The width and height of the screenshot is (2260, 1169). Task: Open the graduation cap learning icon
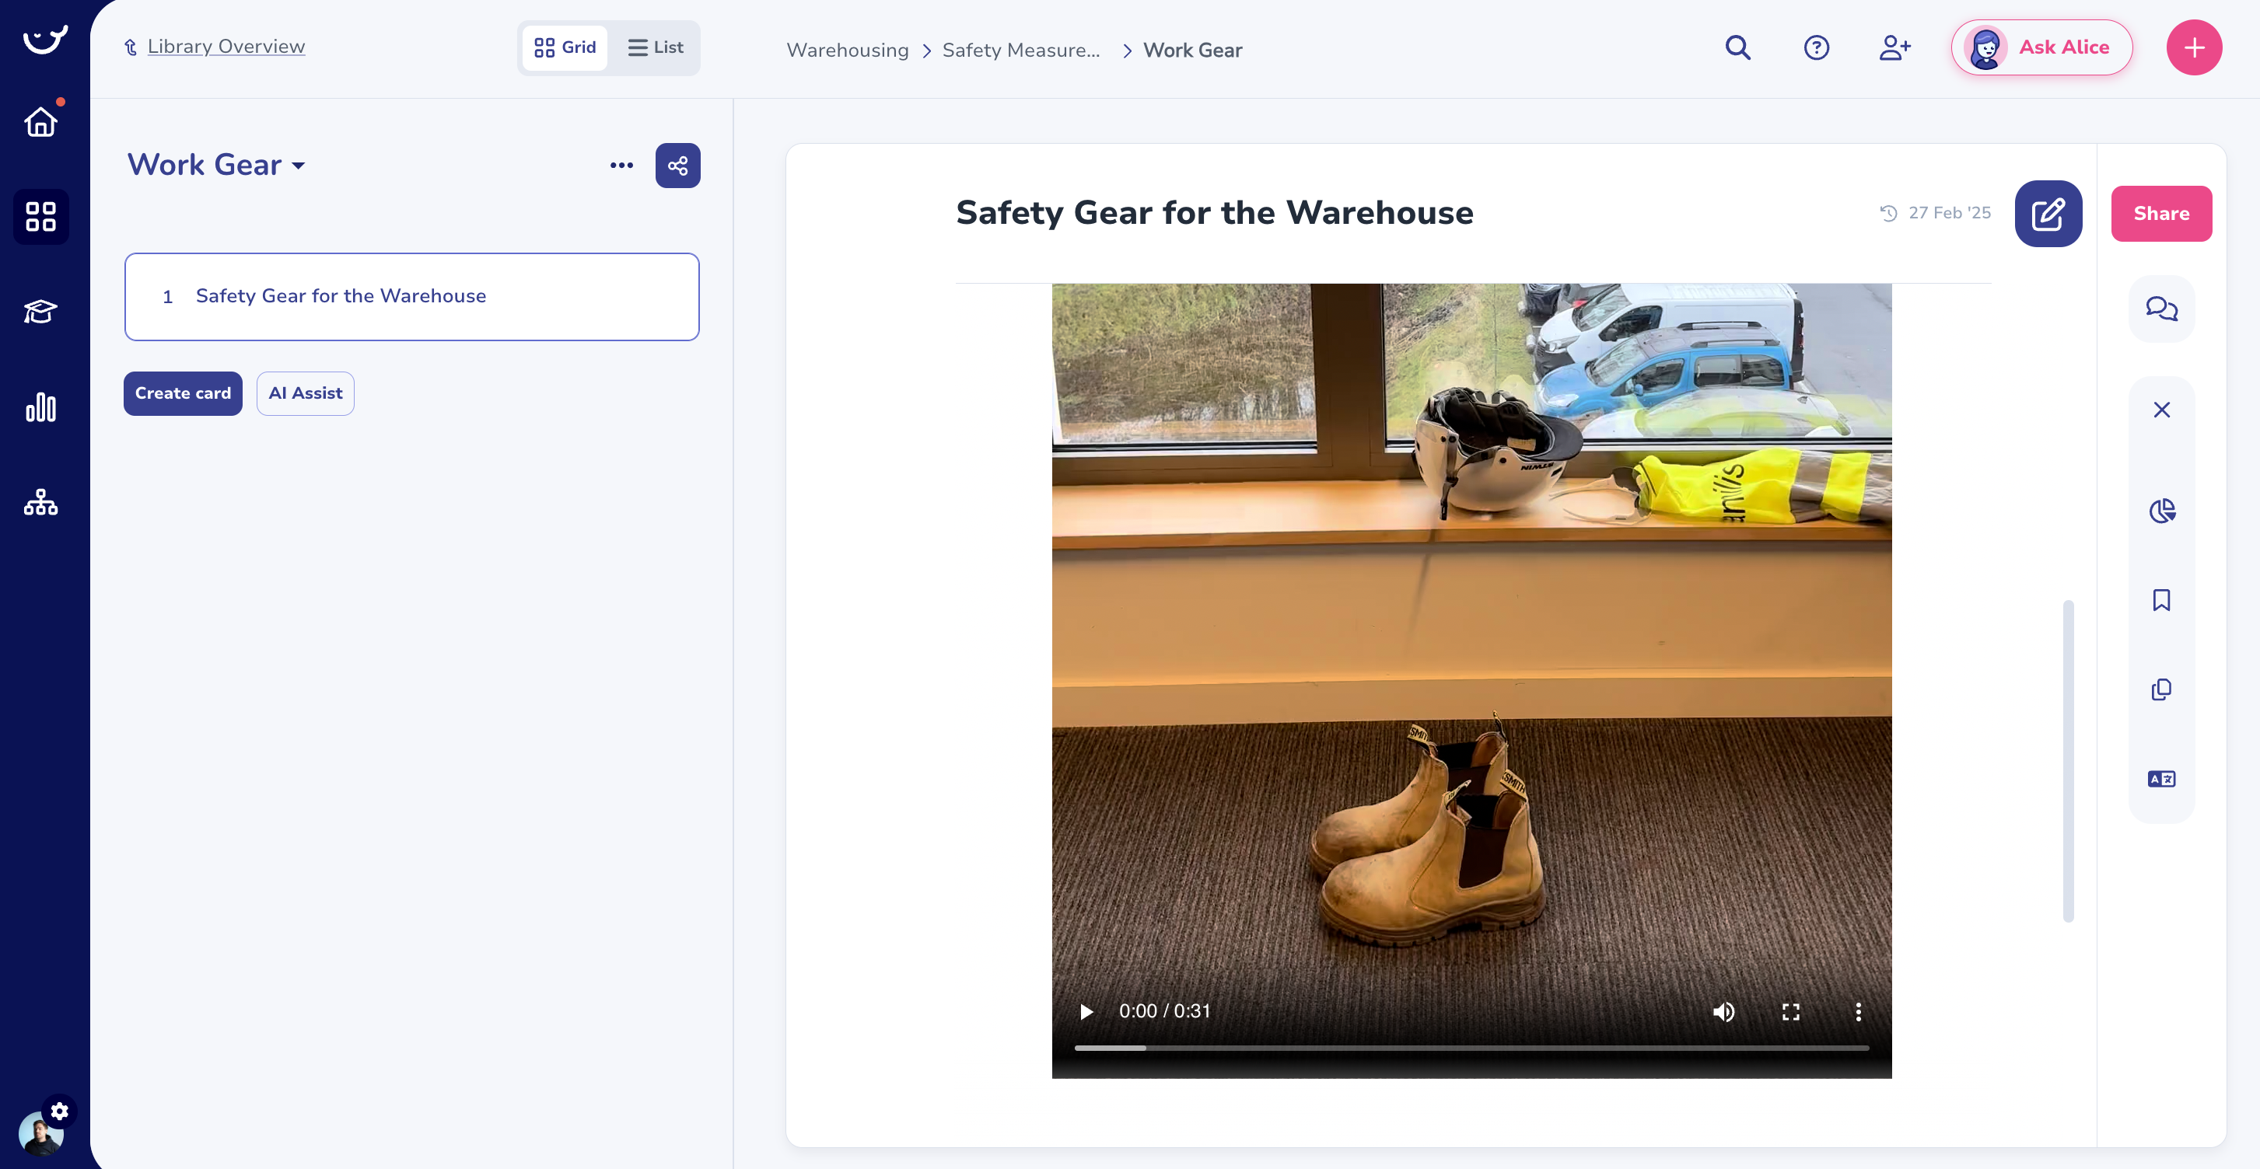coord(40,312)
